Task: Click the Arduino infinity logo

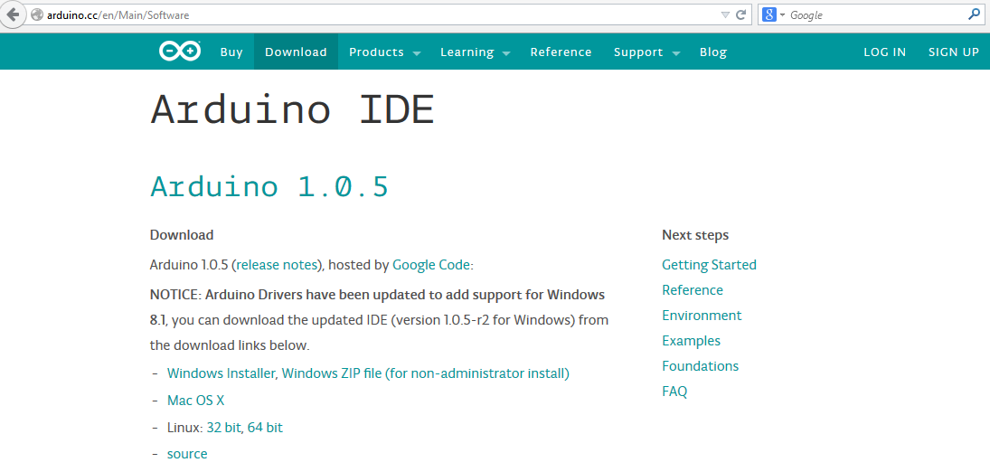Action: 180,52
